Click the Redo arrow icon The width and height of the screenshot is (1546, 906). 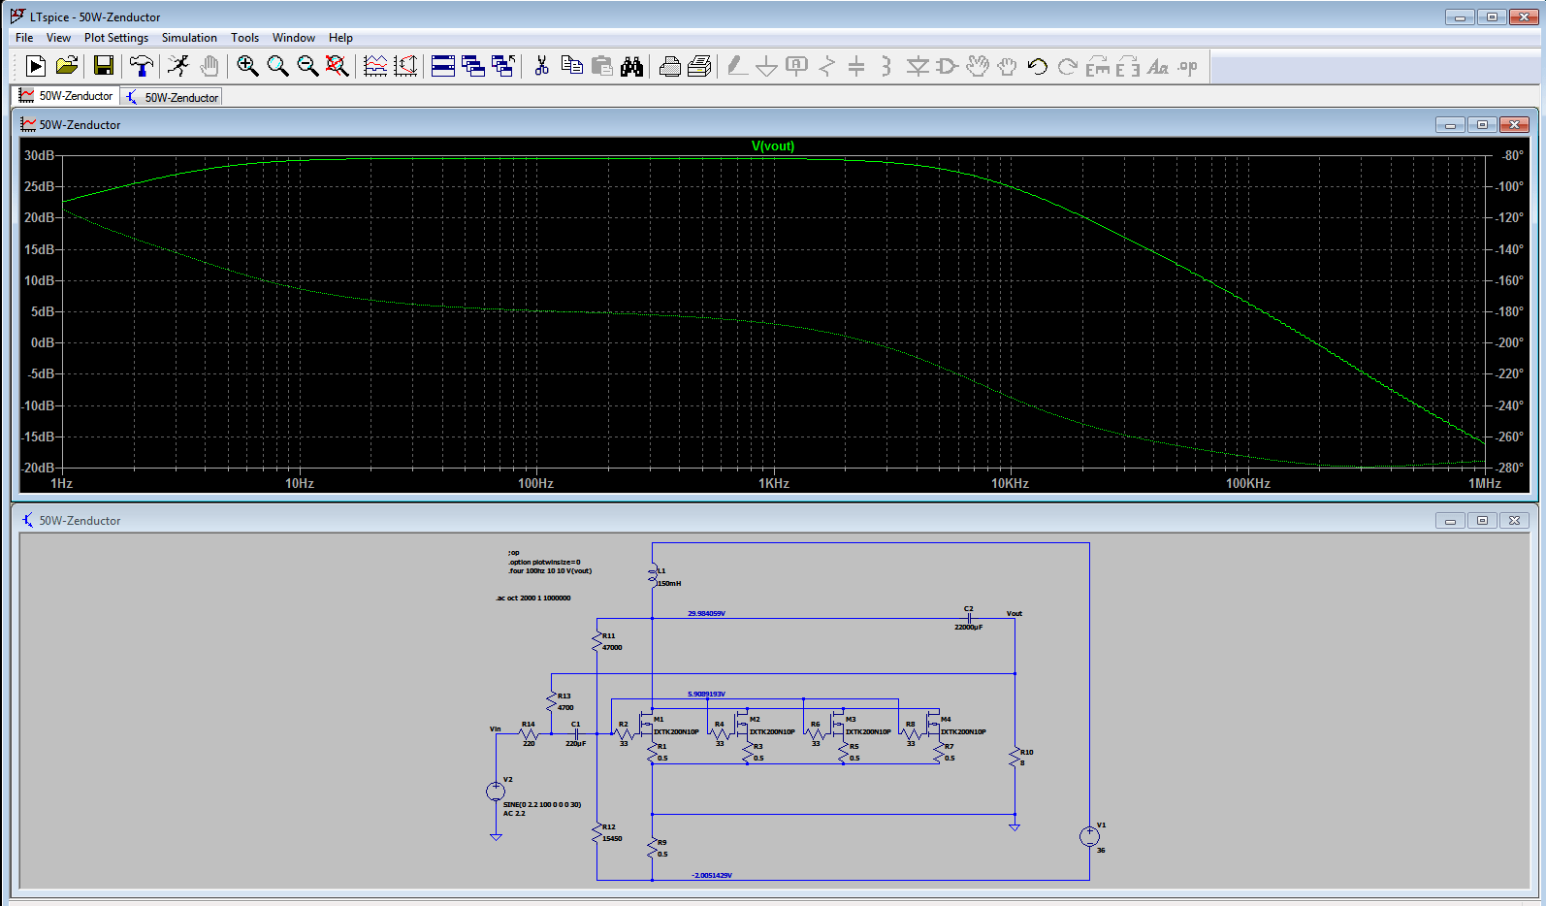point(1068,66)
